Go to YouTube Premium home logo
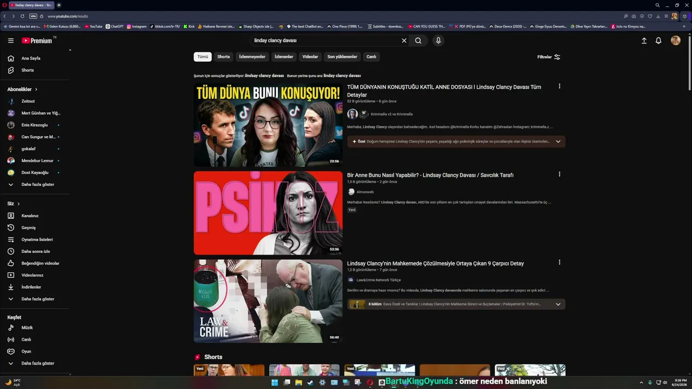This screenshot has width=692, height=389. (x=37, y=41)
